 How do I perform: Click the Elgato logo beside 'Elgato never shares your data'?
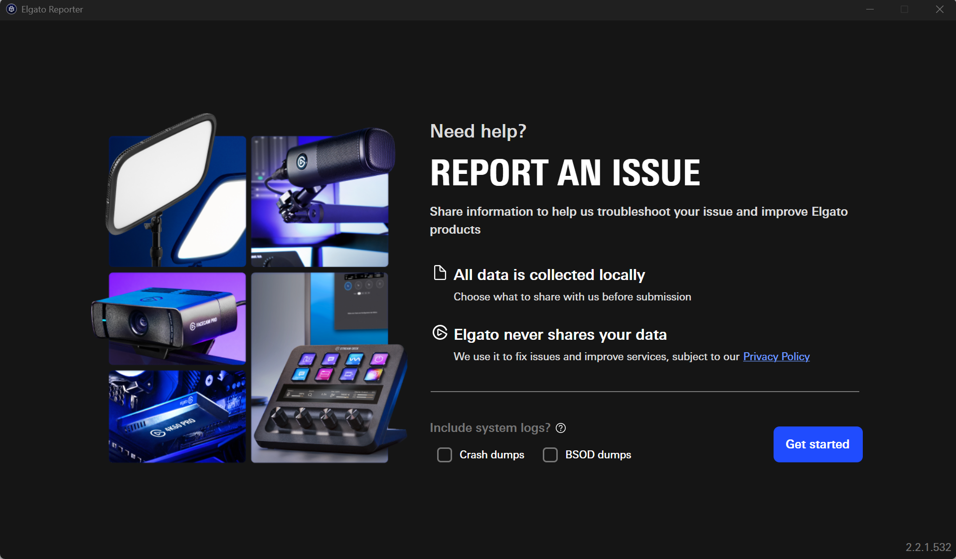[439, 333]
